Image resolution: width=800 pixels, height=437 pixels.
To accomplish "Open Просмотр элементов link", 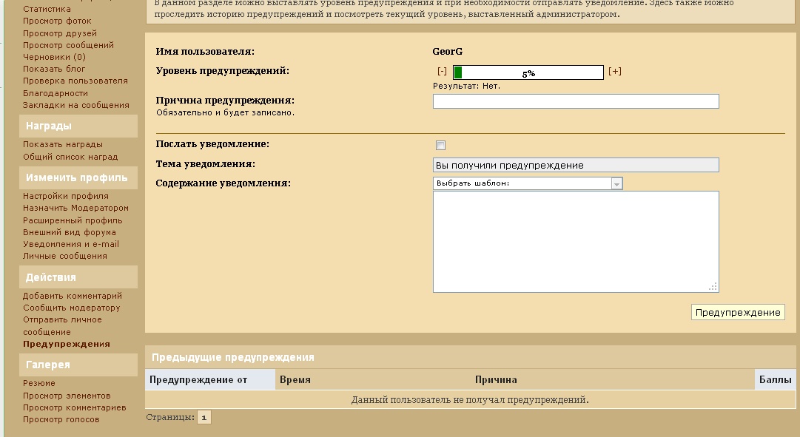I will click(67, 396).
